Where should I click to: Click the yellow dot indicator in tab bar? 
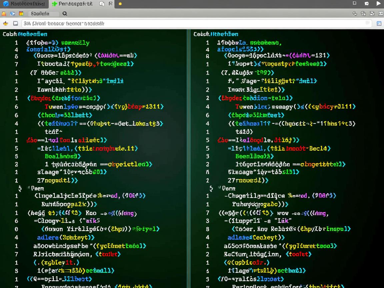point(120,4)
